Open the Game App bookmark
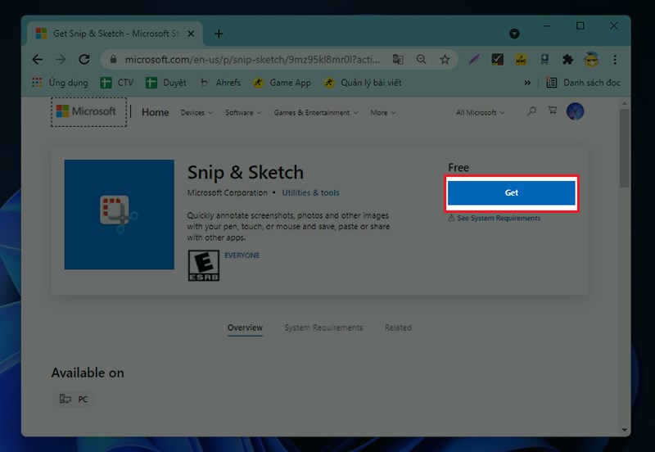The image size is (655, 452). 282,83
